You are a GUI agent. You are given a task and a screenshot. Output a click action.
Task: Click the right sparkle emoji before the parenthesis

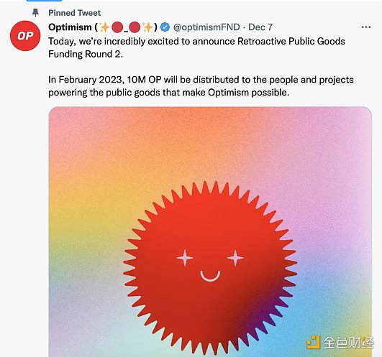pos(147,27)
